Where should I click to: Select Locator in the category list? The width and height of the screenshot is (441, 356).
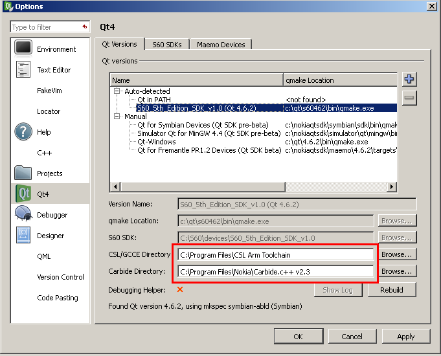pos(50,111)
